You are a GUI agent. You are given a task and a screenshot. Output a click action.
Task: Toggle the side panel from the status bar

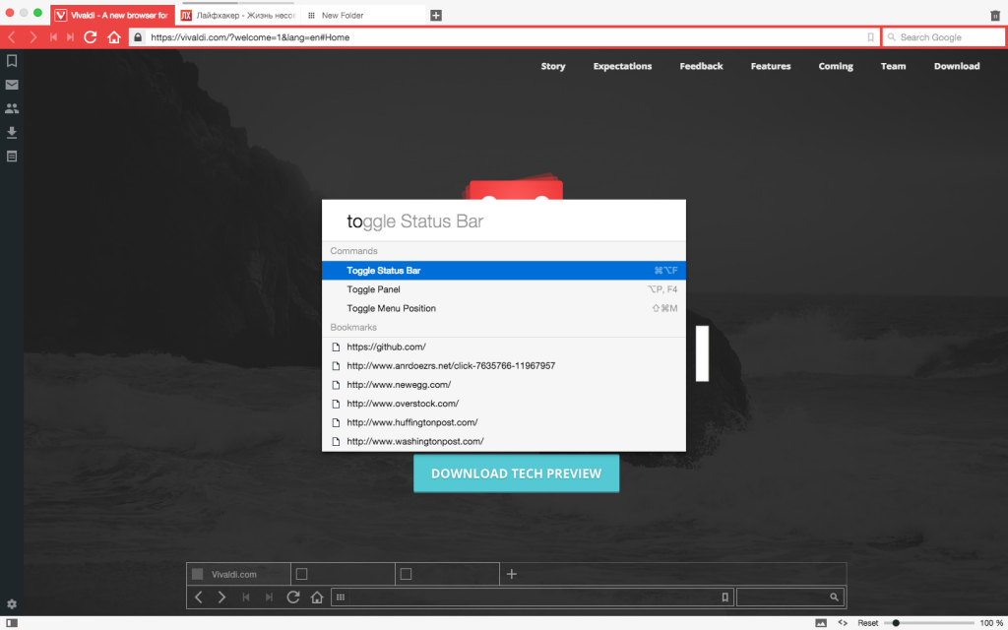point(12,623)
